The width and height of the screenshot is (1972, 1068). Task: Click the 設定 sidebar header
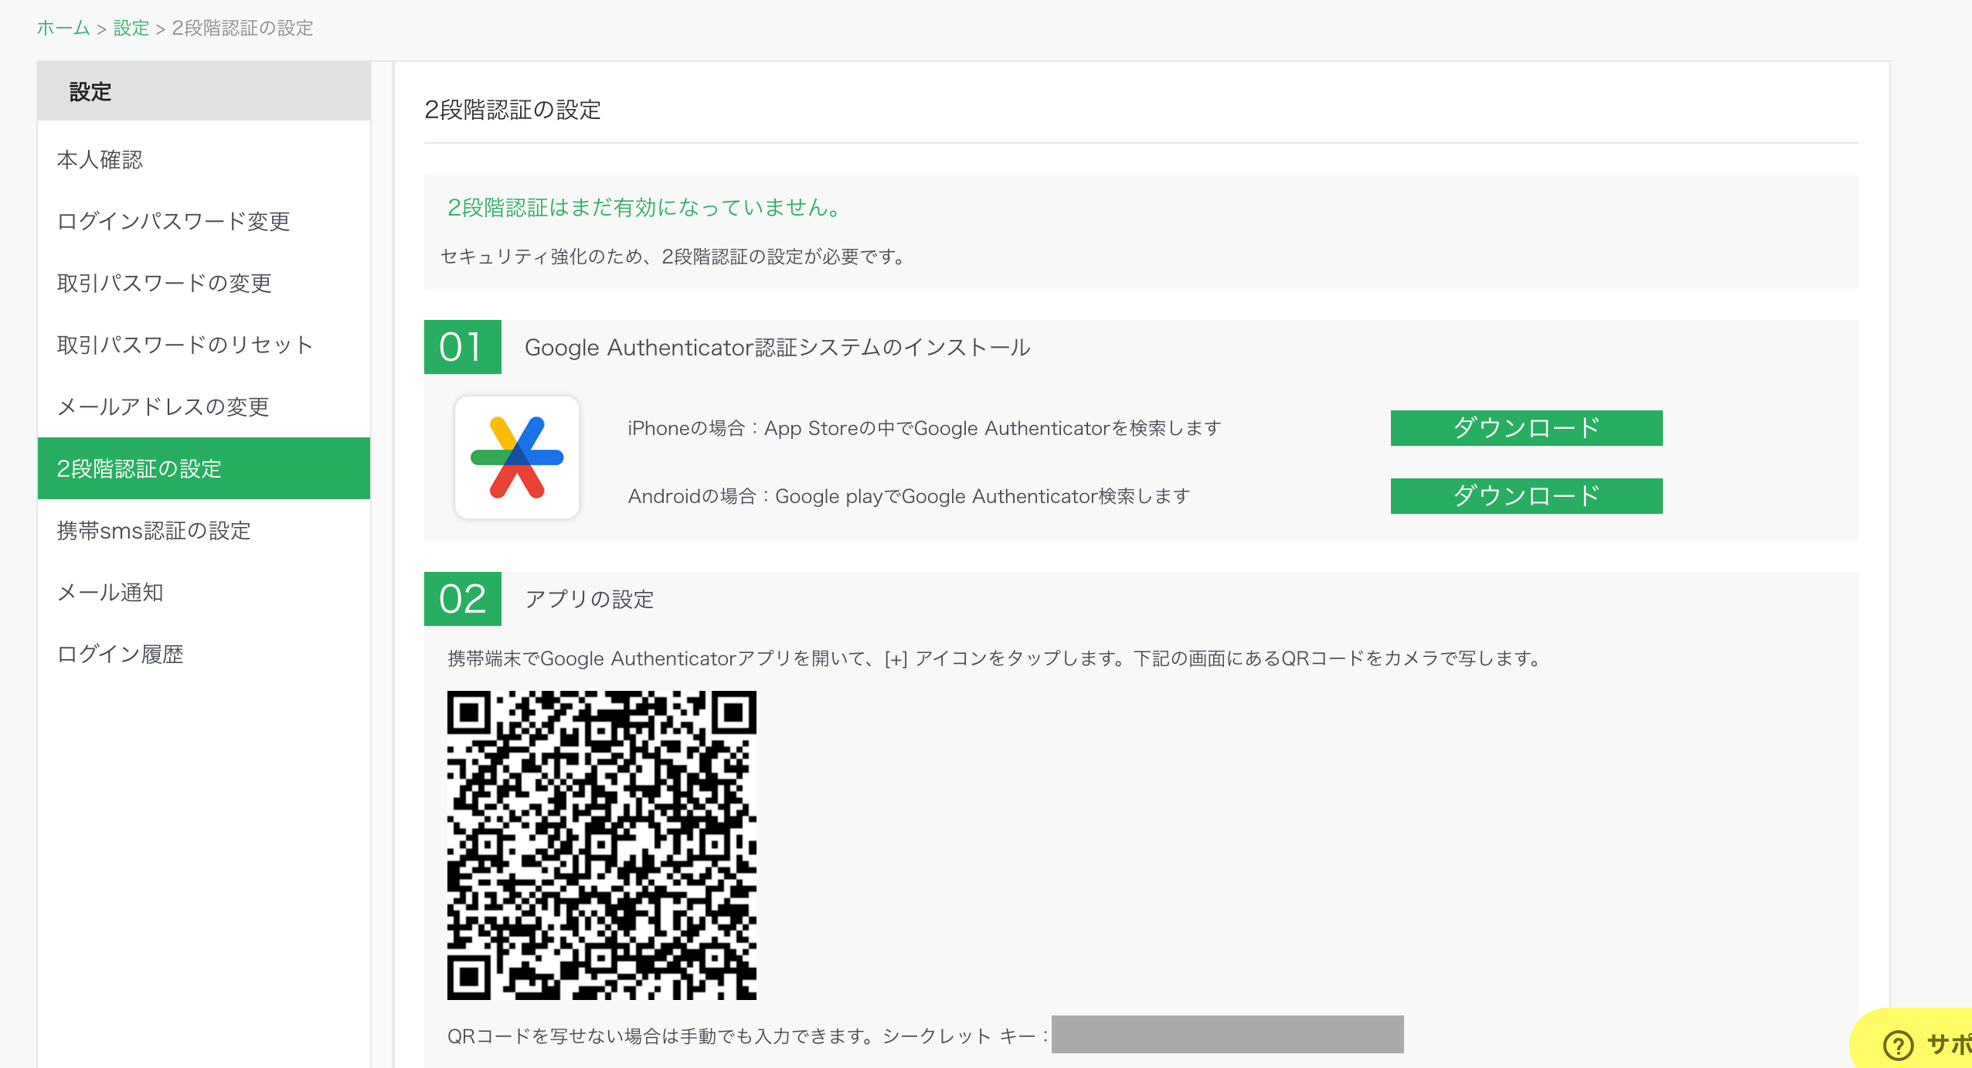[x=204, y=91]
